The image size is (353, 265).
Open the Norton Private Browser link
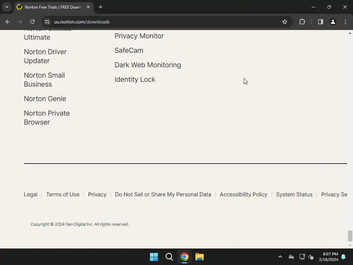pos(47,118)
